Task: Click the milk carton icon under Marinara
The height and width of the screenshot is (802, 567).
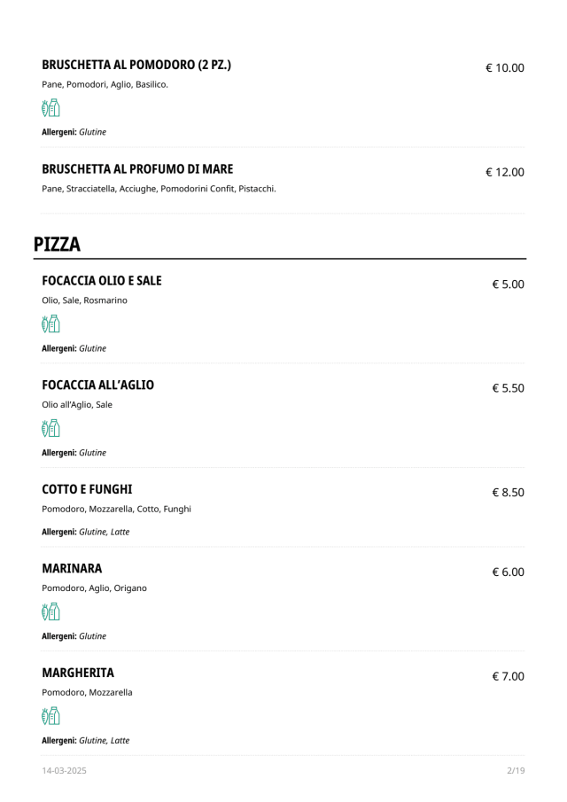Action: (x=55, y=612)
